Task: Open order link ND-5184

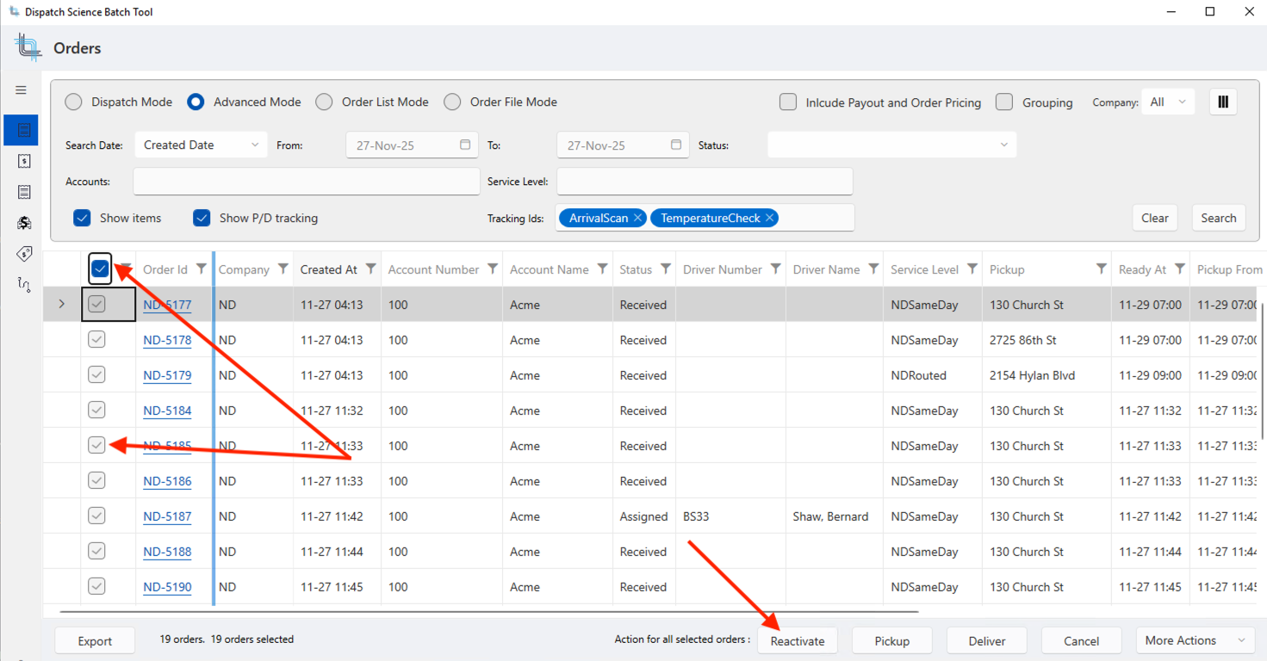Action: pos(167,411)
